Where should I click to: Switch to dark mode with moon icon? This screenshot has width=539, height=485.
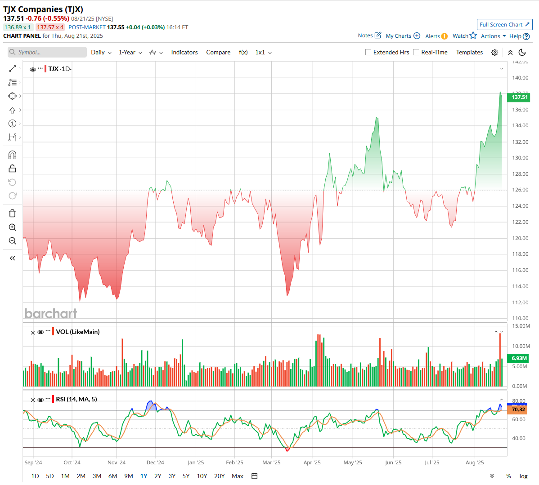(x=522, y=52)
